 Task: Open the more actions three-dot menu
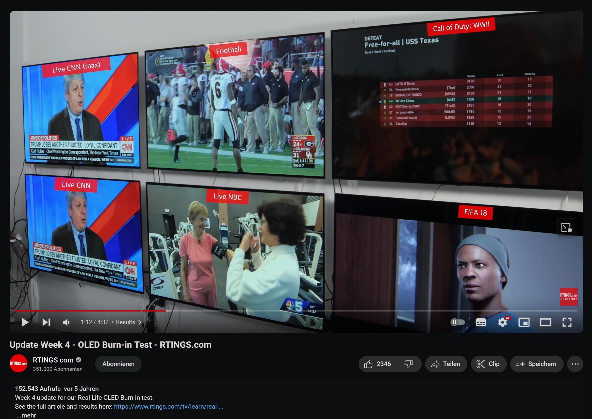pyautogui.click(x=575, y=364)
